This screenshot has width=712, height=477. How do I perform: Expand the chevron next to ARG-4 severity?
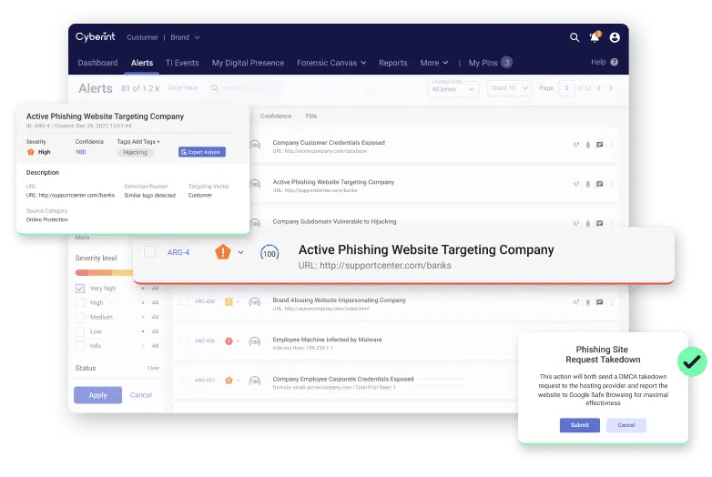[x=241, y=252]
